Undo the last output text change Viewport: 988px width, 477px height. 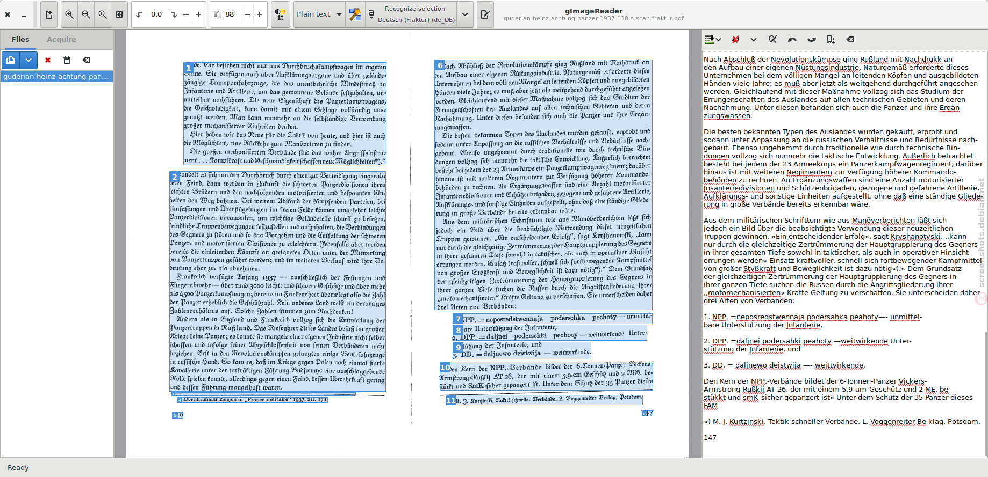click(792, 39)
